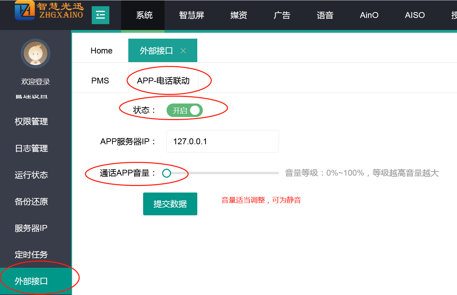This screenshot has width=457, height=295.
Task: Close the 外部接口 tab via X icon
Action: [183, 51]
